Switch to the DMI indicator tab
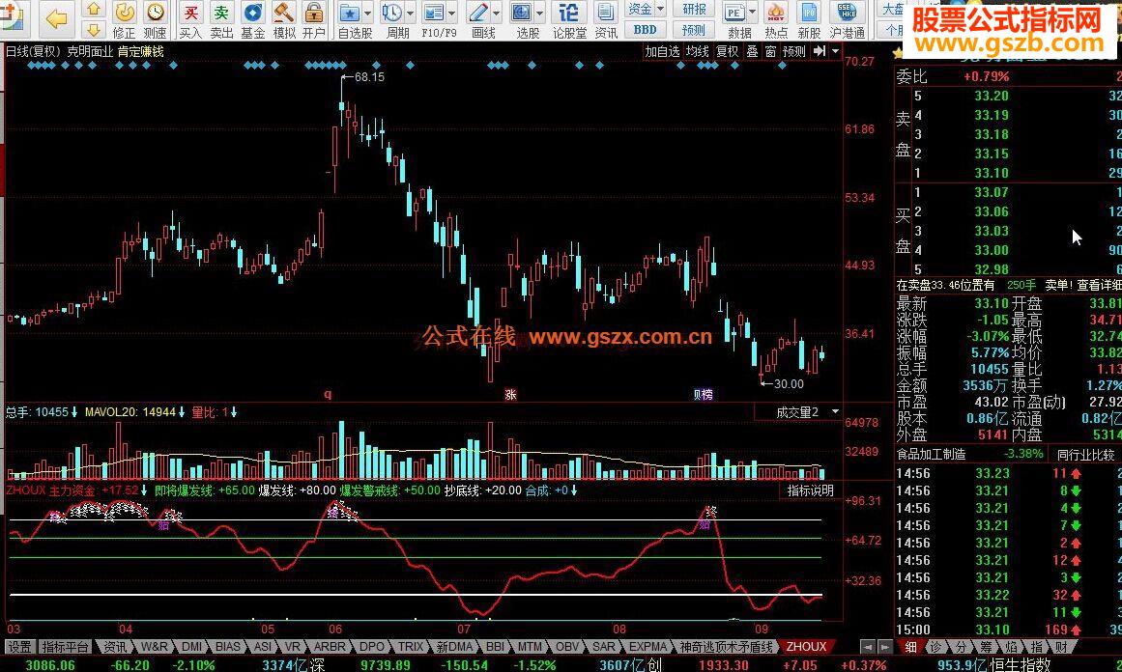The width and height of the screenshot is (1122, 672). (191, 647)
